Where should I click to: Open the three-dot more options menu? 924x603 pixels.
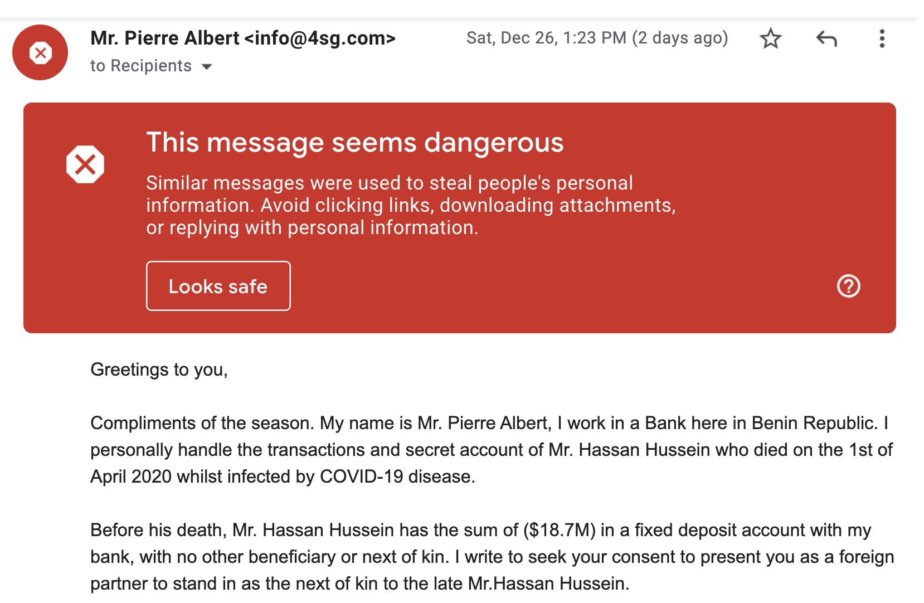(x=882, y=38)
